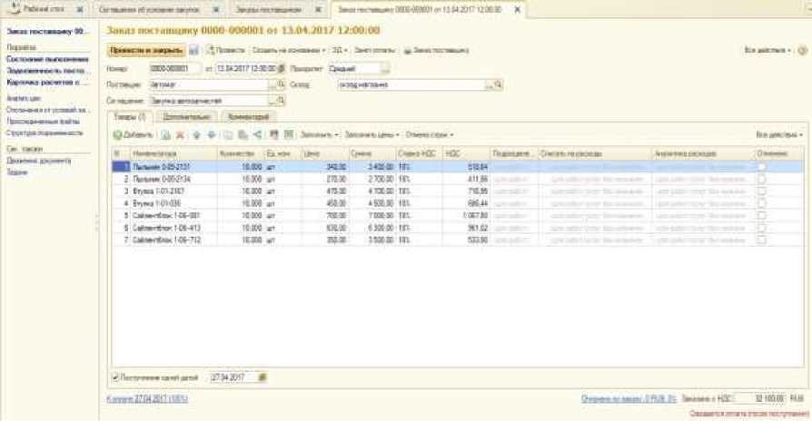Move the selected row down
Viewport: 812px width, 421px height.
[x=212, y=135]
